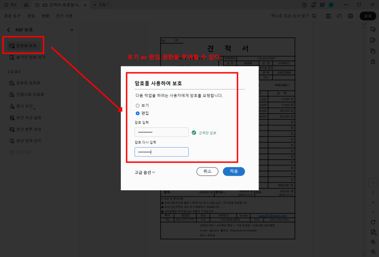Search via 텍스트 또는 도구 찾기
This screenshot has width=379, height=257.
tap(294, 16)
